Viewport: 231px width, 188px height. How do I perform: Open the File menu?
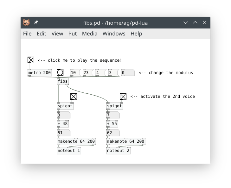[27, 34]
